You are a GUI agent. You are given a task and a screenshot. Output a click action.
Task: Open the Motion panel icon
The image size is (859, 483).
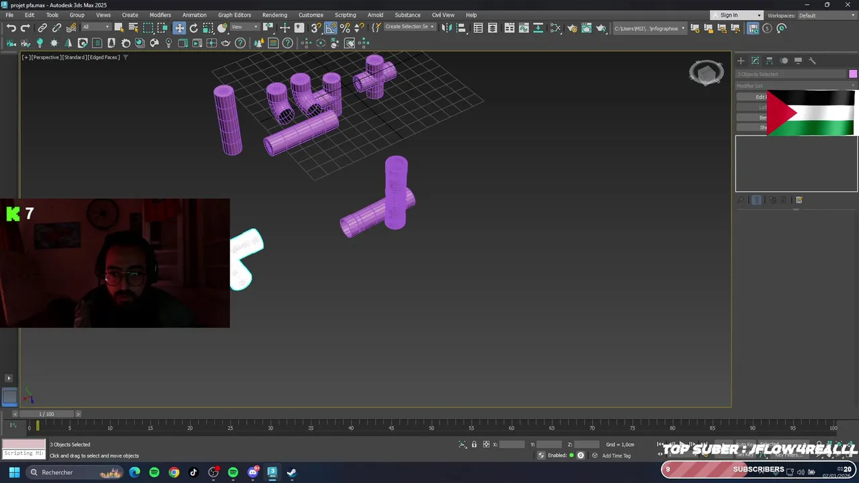[784, 60]
